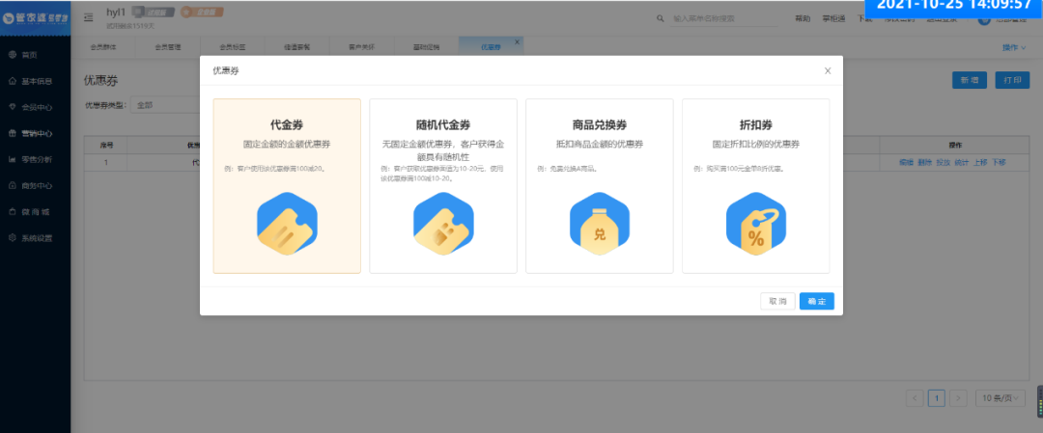1043x433 pixels.
Task: Switch to the 客户关怀 tab
Action: tap(361, 47)
